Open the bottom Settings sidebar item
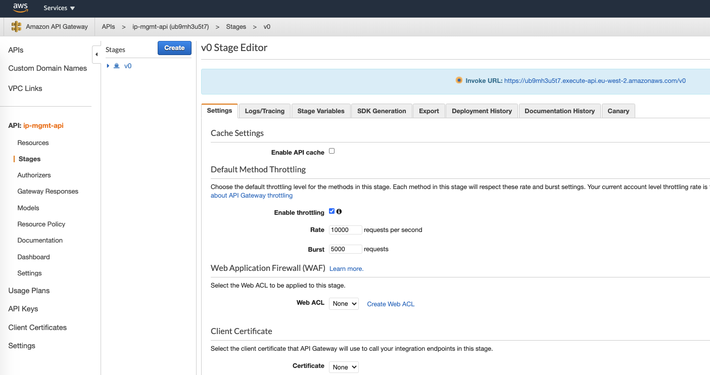710x375 pixels. coord(22,346)
